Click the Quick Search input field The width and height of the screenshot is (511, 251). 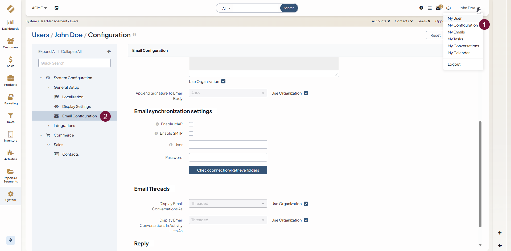click(x=75, y=63)
